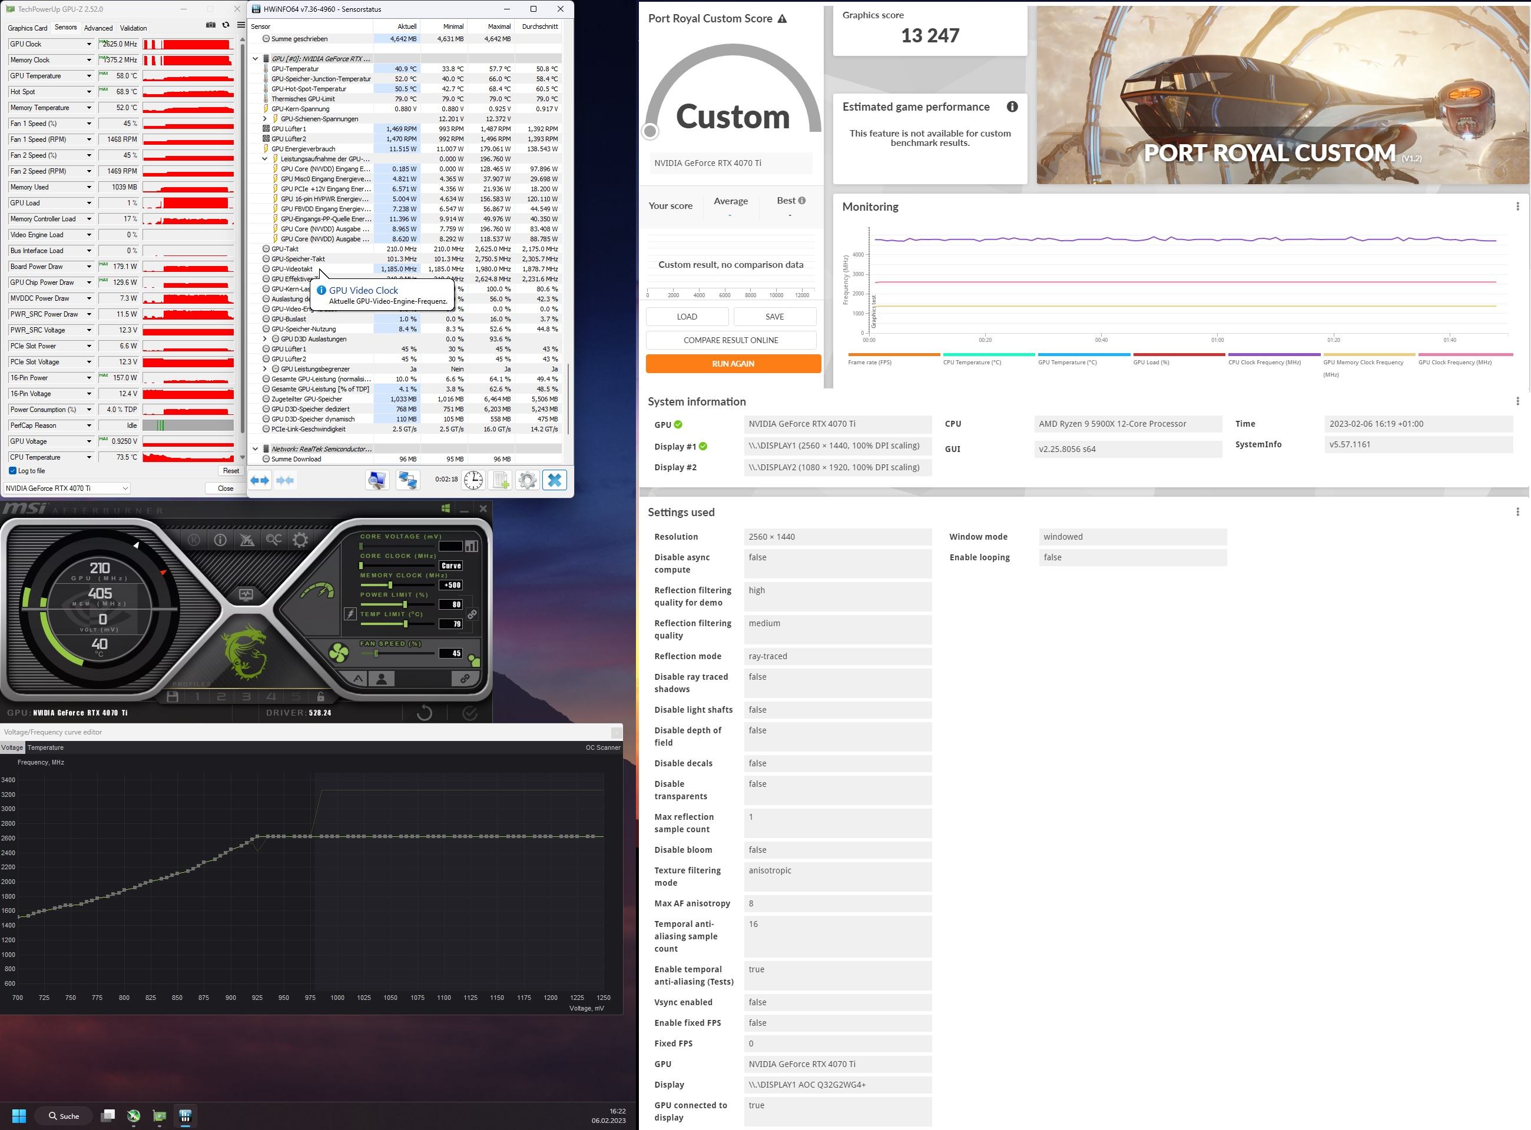This screenshot has height=1130, width=1531.
Task: Toggle Afterburner profile lock icon
Action: coord(320,697)
